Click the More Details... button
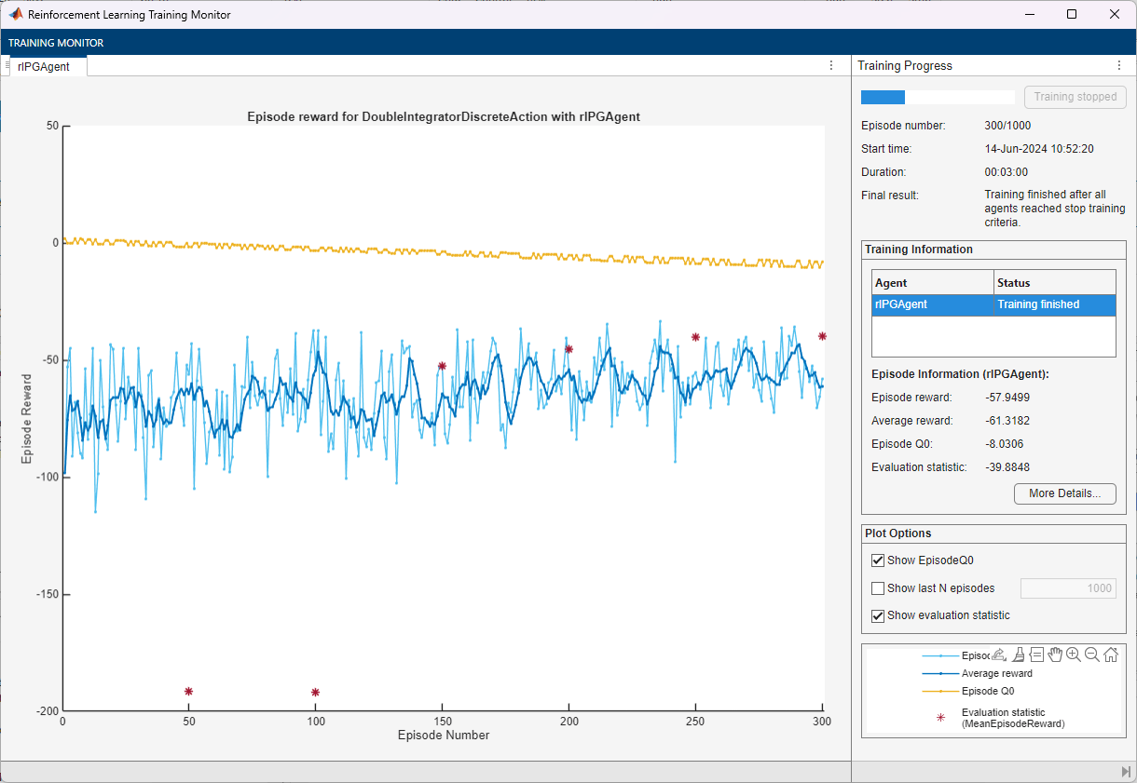The width and height of the screenshot is (1137, 783). tap(1064, 493)
